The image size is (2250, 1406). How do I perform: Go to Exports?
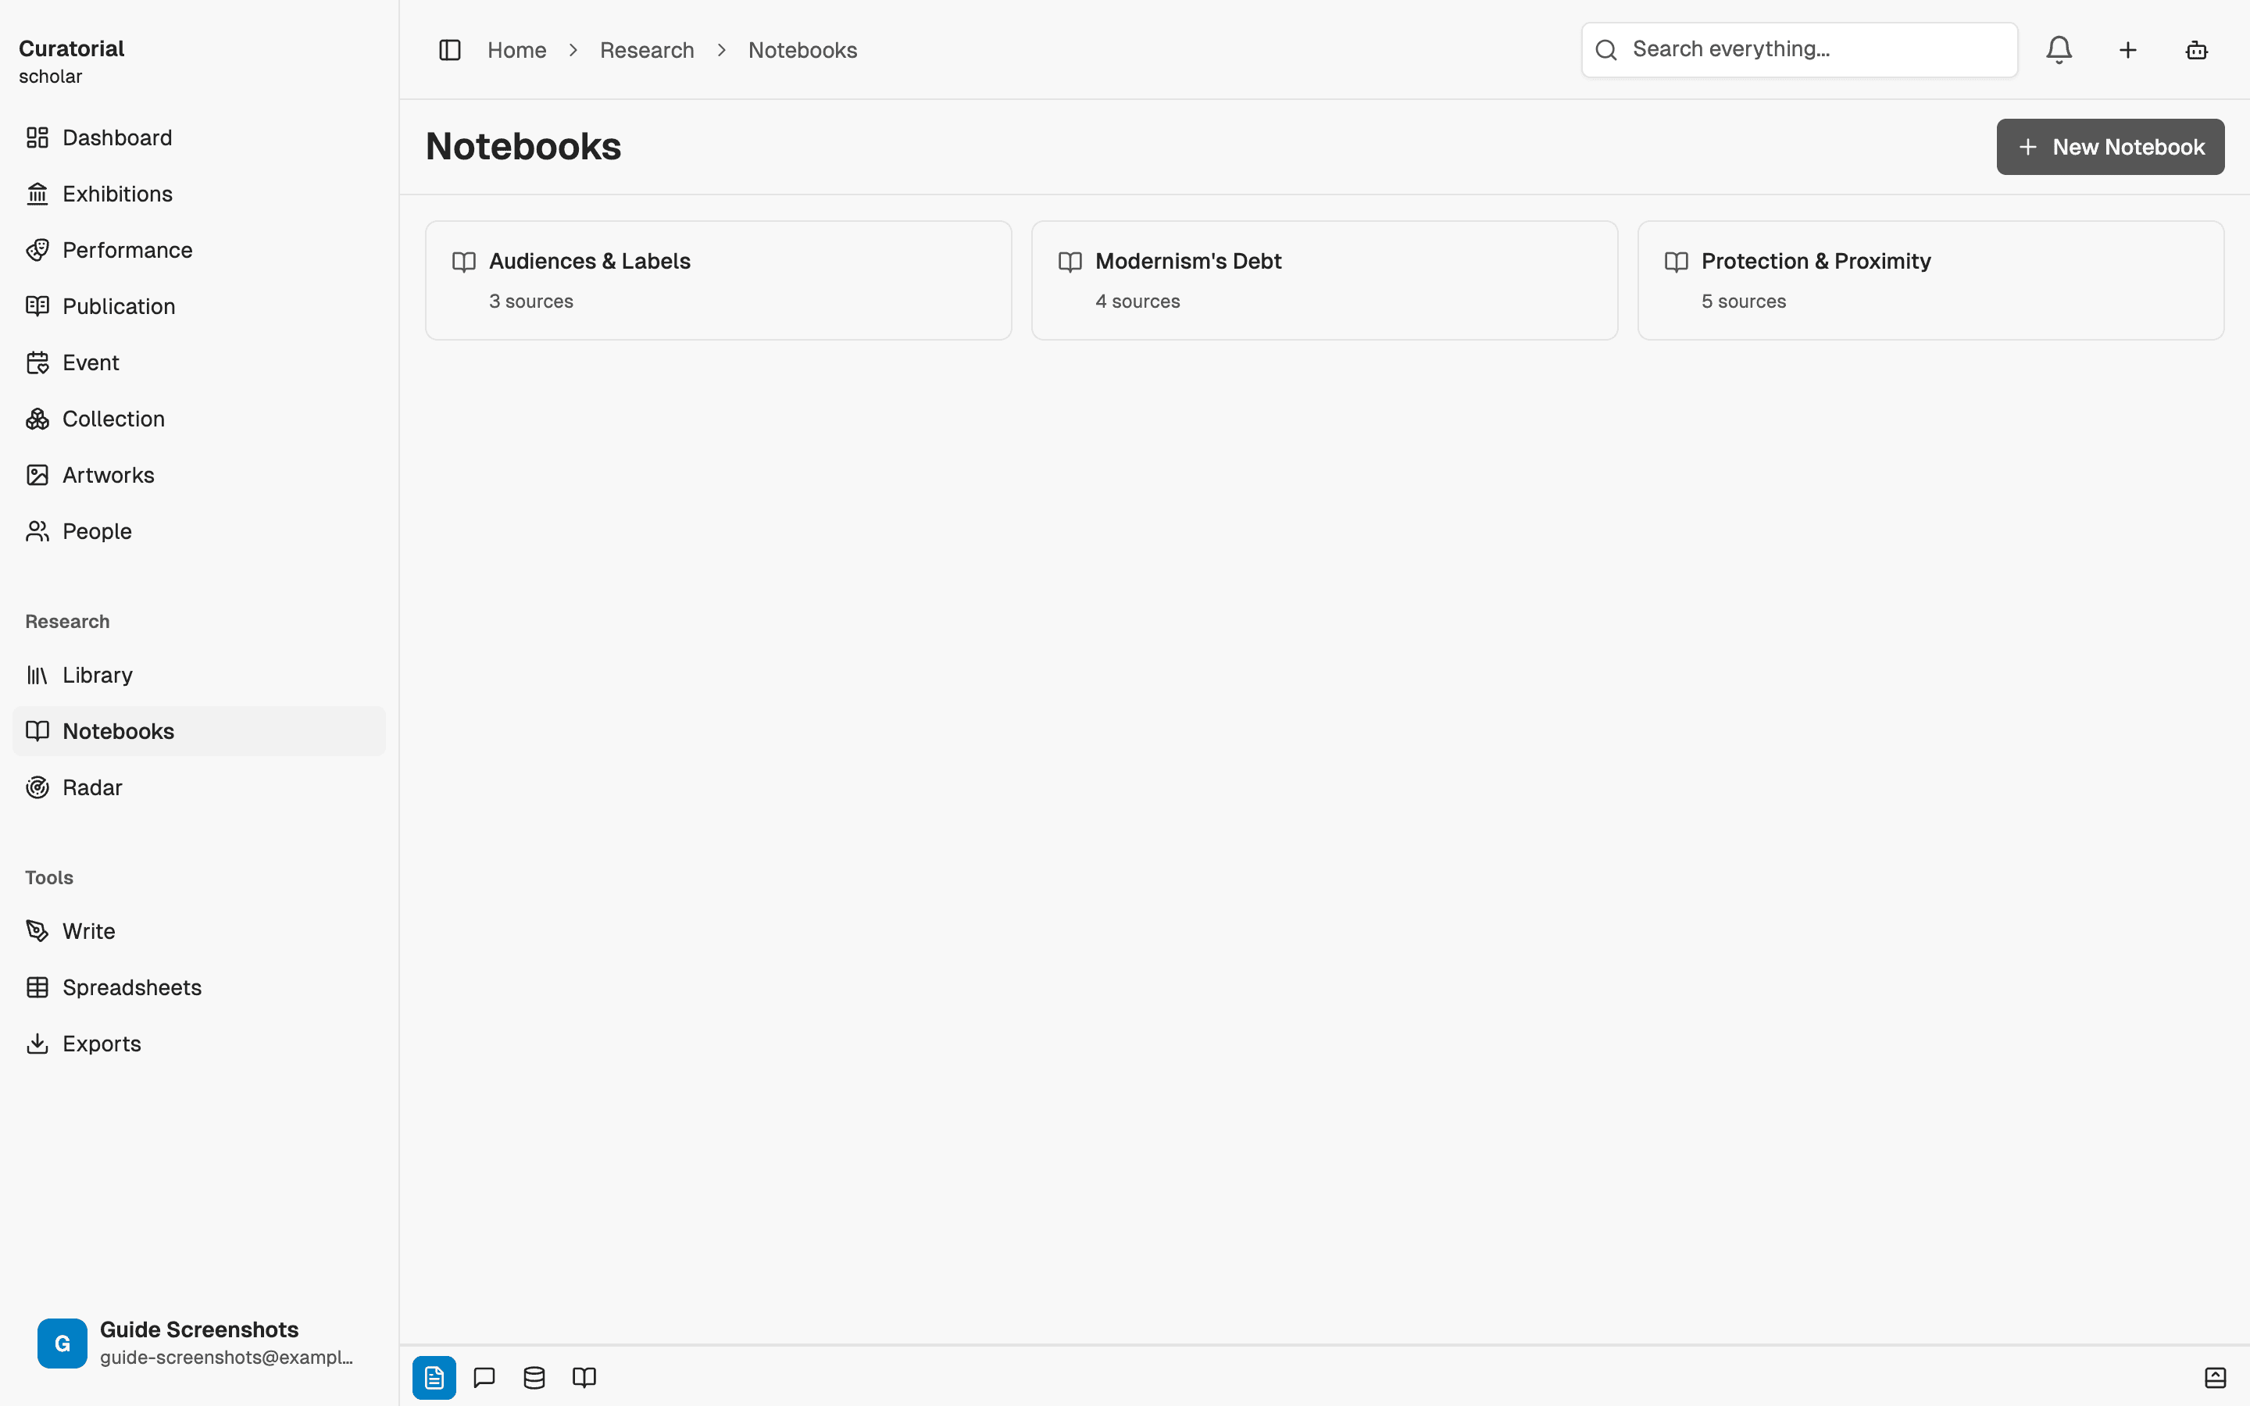[199, 1044]
